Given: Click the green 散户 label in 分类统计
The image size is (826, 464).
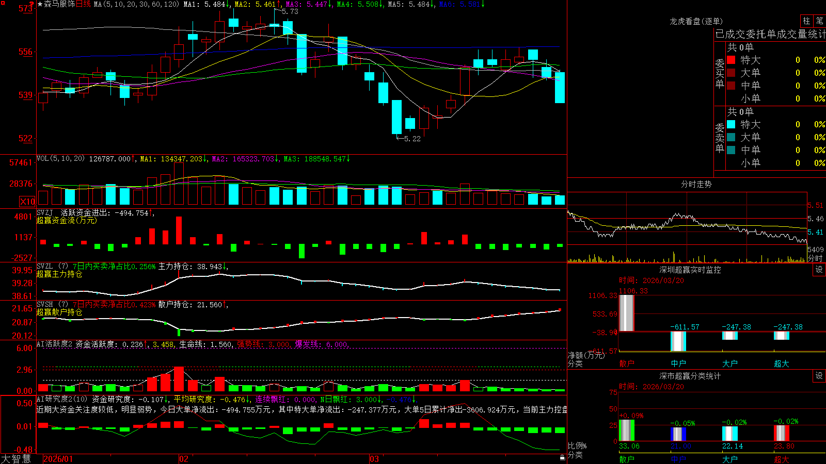Looking at the screenshot, I should coord(627,459).
